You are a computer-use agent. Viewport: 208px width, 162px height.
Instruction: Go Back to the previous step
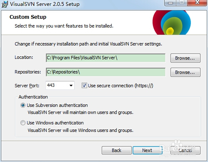(x=117, y=150)
